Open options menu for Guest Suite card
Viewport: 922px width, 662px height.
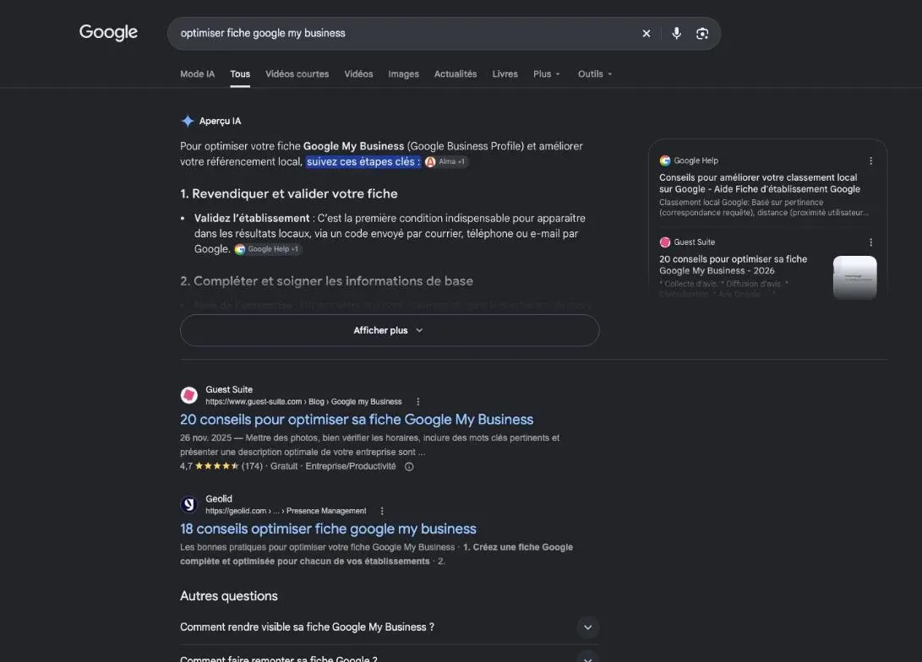point(870,242)
